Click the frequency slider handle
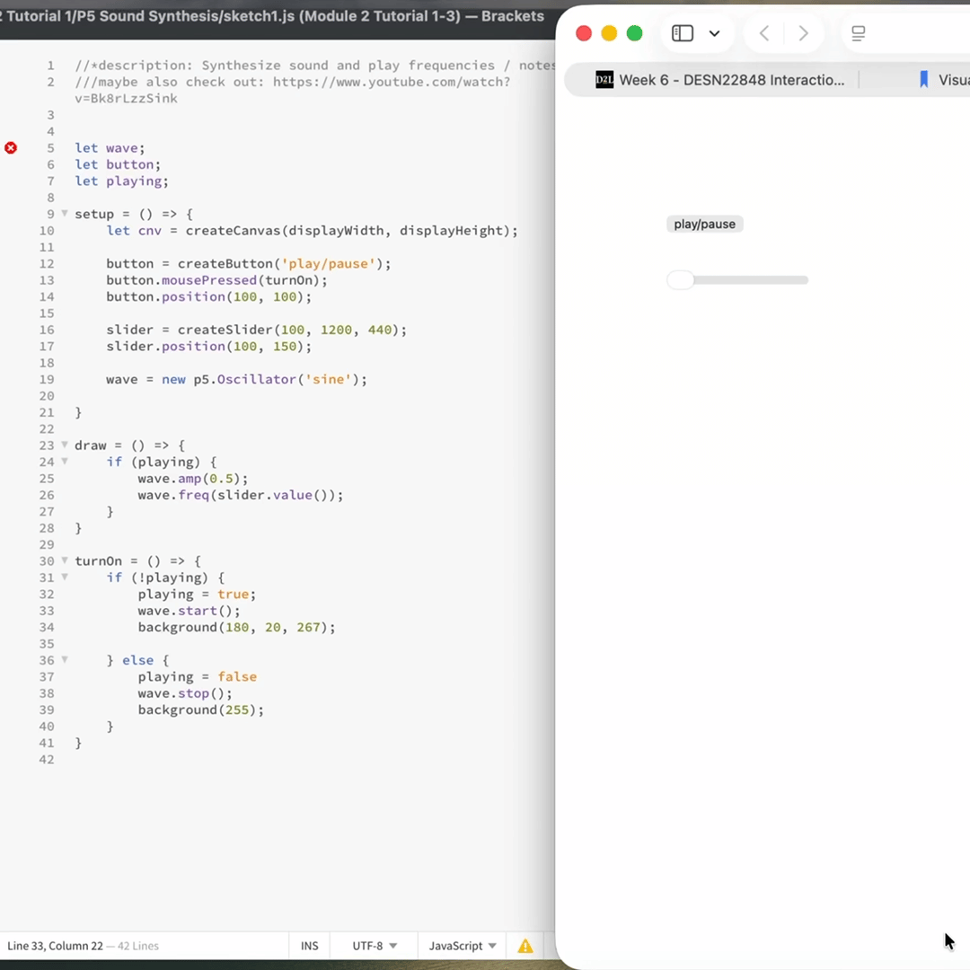The width and height of the screenshot is (970, 970). pyautogui.click(x=680, y=280)
